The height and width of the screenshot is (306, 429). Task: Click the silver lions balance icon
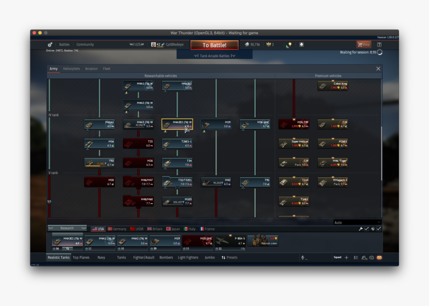[x=247, y=44]
